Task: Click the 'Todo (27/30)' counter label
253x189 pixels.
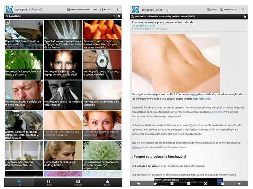Action: click(15, 16)
